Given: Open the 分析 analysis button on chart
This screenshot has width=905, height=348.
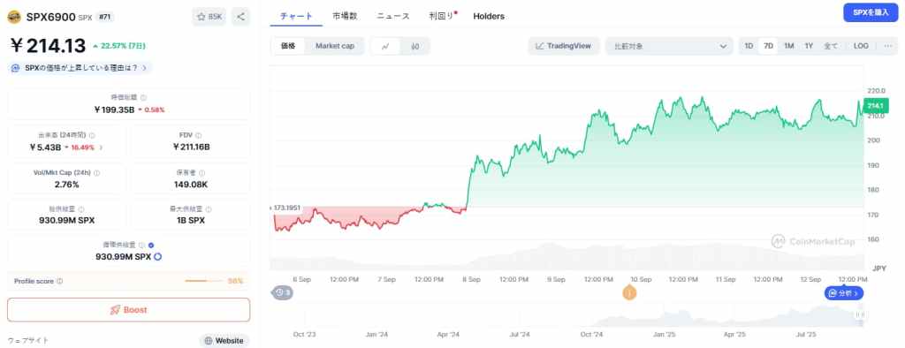Looking at the screenshot, I should [x=844, y=293].
